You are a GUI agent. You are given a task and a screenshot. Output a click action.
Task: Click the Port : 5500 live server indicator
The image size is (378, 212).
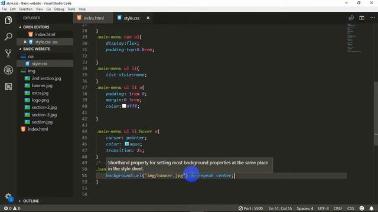coord(250,208)
